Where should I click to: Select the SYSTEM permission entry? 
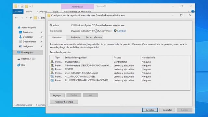(x=120, y=69)
